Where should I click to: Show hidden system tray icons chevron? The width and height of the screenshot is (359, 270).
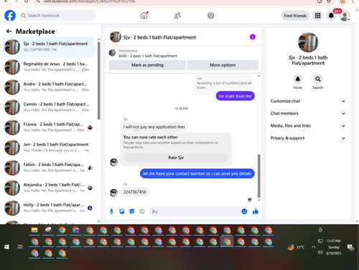click(313, 247)
